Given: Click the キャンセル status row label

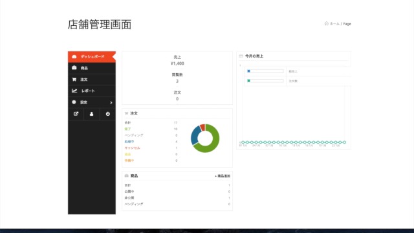Looking at the screenshot, I should point(132,148).
